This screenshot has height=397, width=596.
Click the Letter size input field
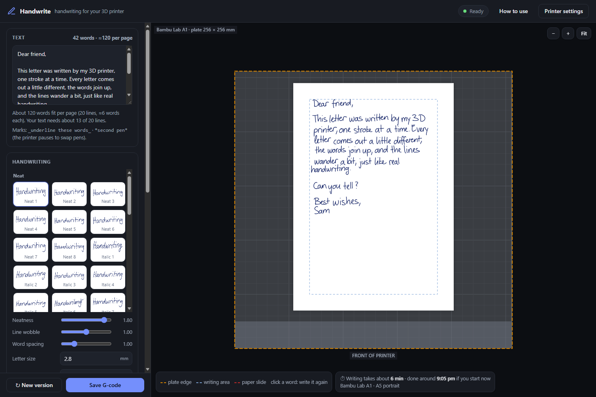(x=96, y=358)
